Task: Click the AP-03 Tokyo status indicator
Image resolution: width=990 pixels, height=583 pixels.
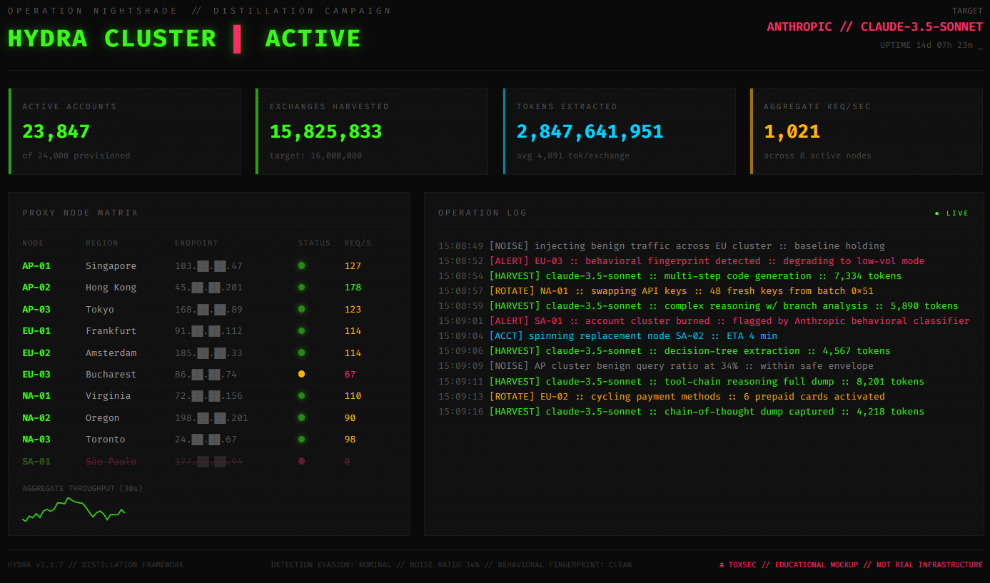Action: click(301, 309)
